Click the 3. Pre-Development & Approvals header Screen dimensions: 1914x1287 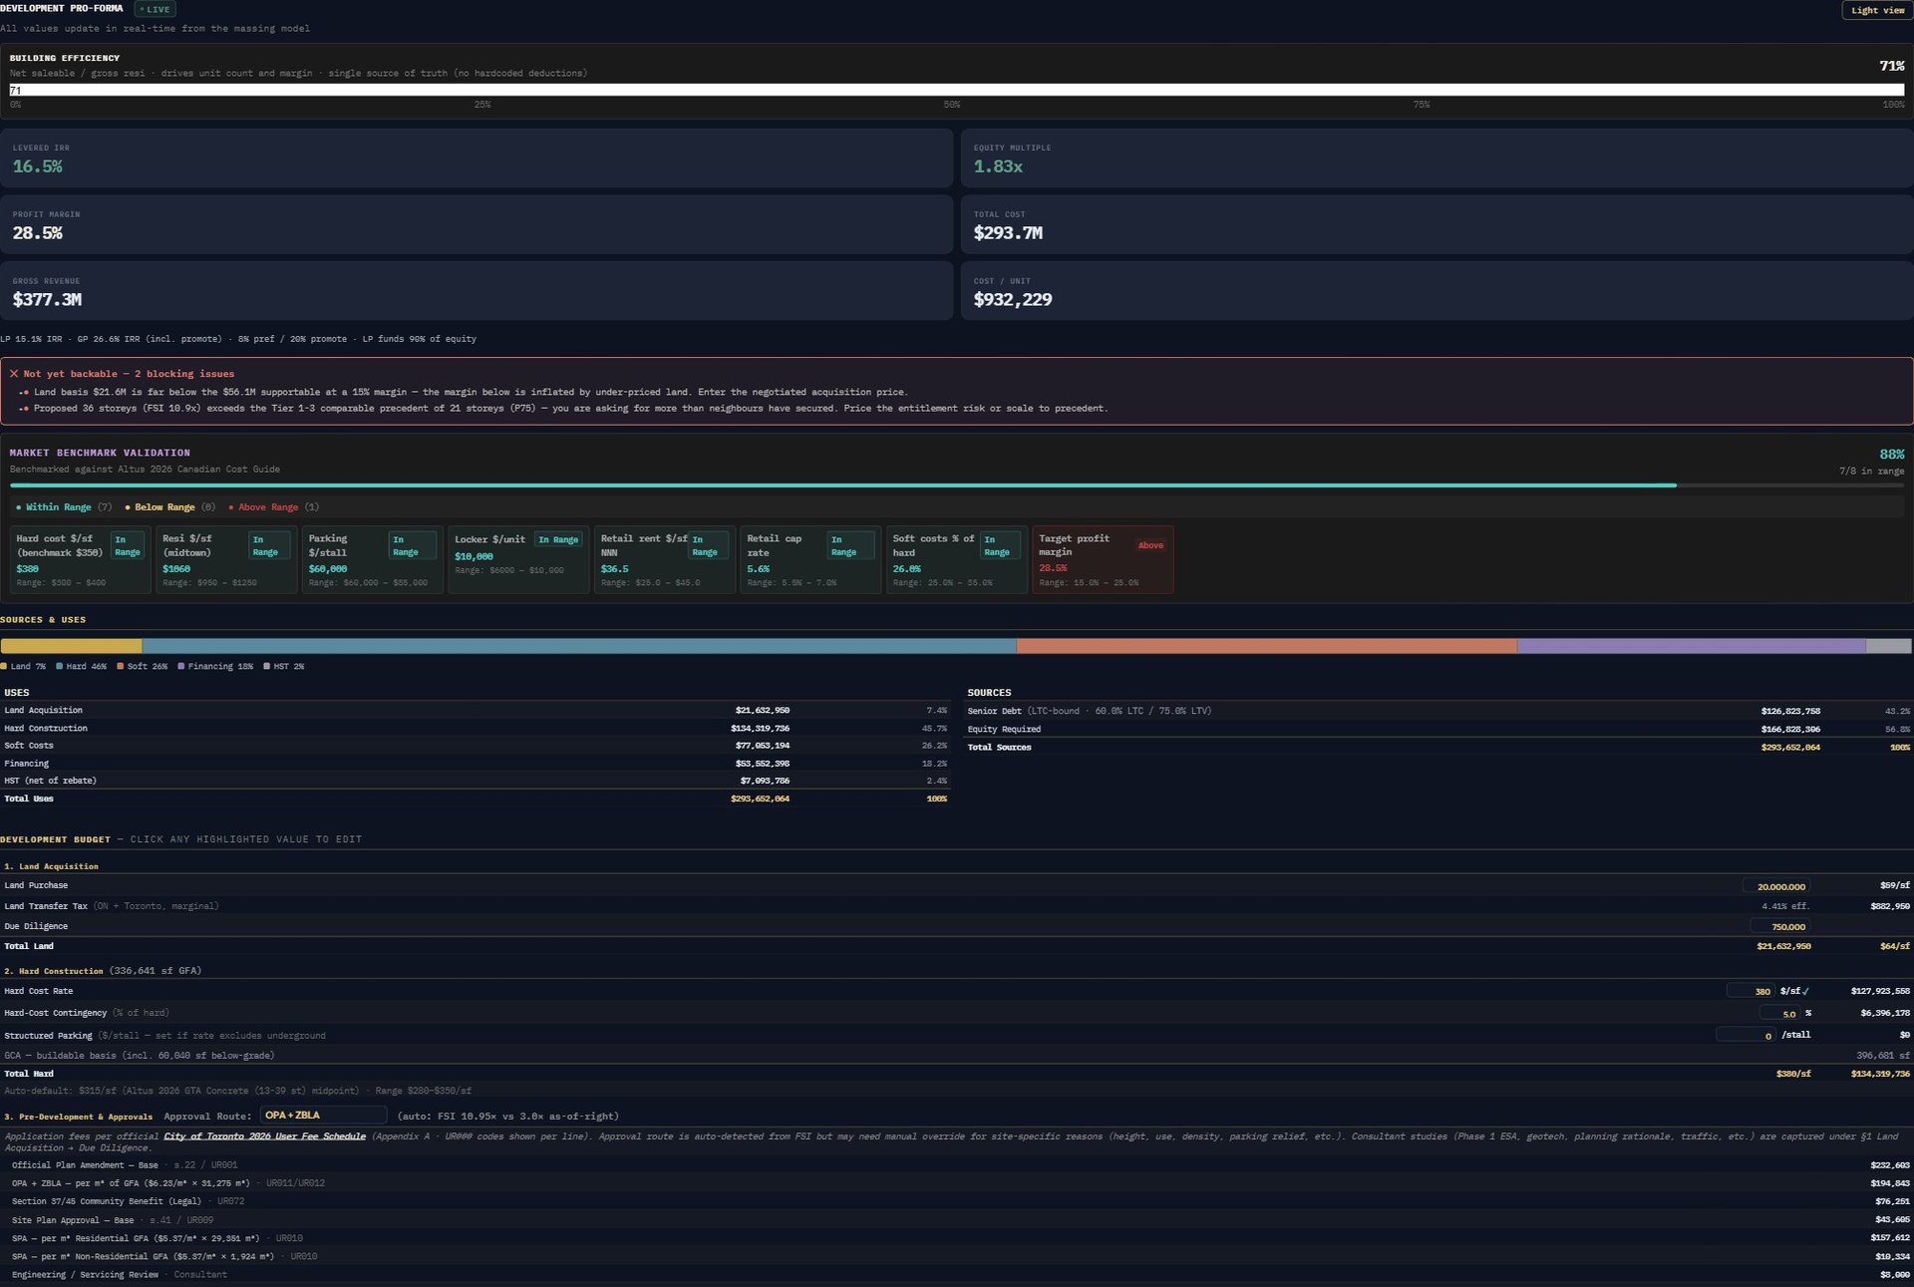click(x=79, y=1117)
